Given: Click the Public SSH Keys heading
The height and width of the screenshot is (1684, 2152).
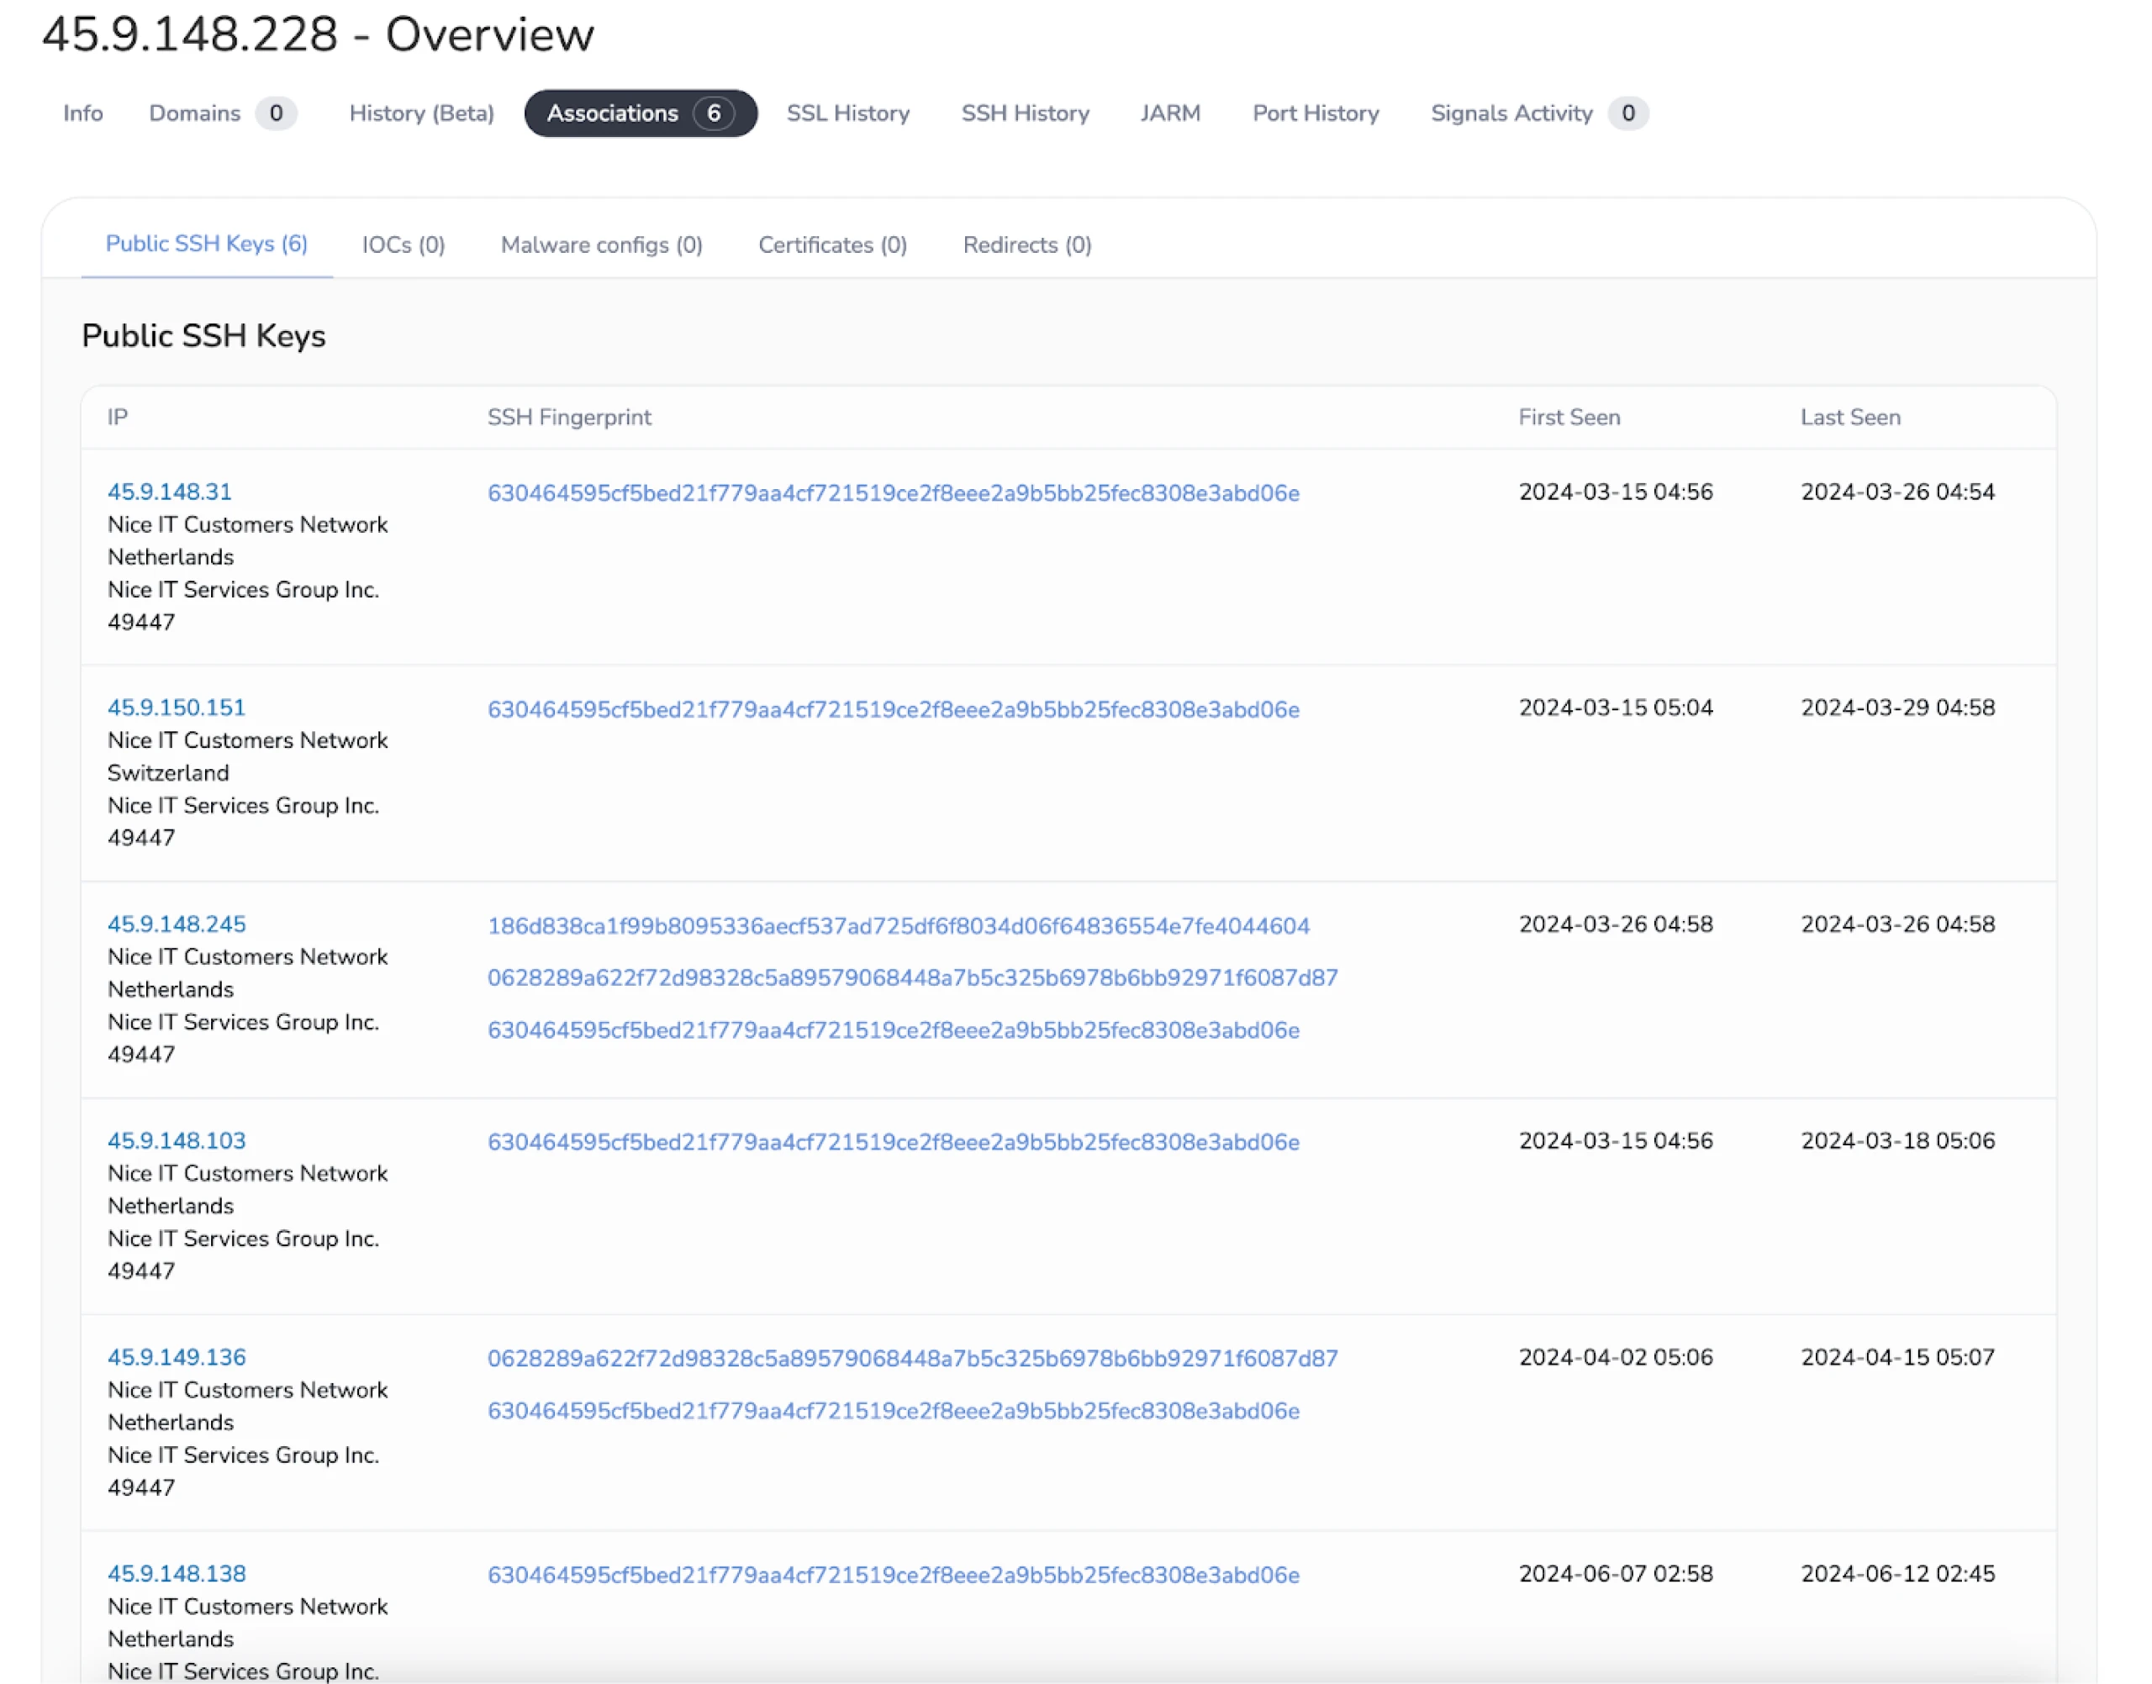Looking at the screenshot, I should [x=203, y=336].
